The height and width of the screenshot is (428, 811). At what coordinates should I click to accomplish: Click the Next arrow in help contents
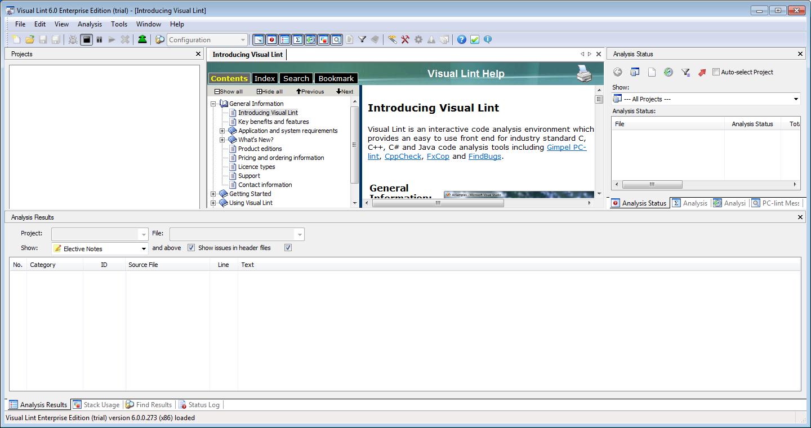(x=345, y=91)
